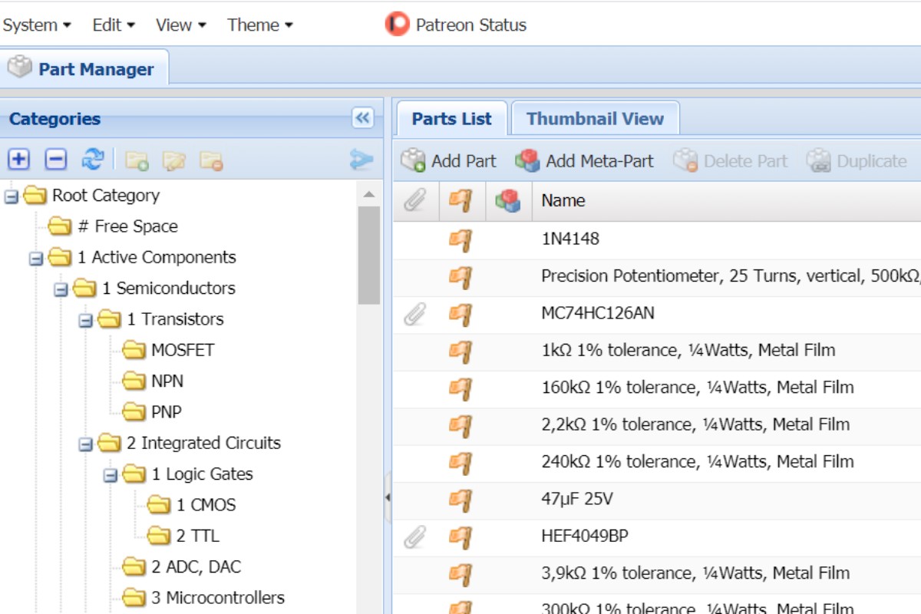Click the blue arrow icon in Categories toolbar
This screenshot has width=921, height=614.
[x=361, y=160]
